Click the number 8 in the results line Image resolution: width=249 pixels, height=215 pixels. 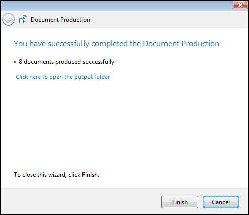pos(20,62)
